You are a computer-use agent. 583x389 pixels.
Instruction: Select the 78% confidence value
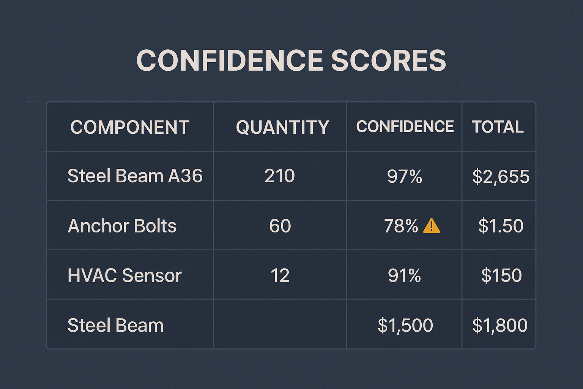(x=401, y=226)
